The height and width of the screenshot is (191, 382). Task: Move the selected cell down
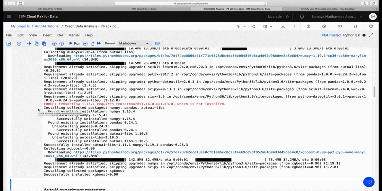(62, 44)
